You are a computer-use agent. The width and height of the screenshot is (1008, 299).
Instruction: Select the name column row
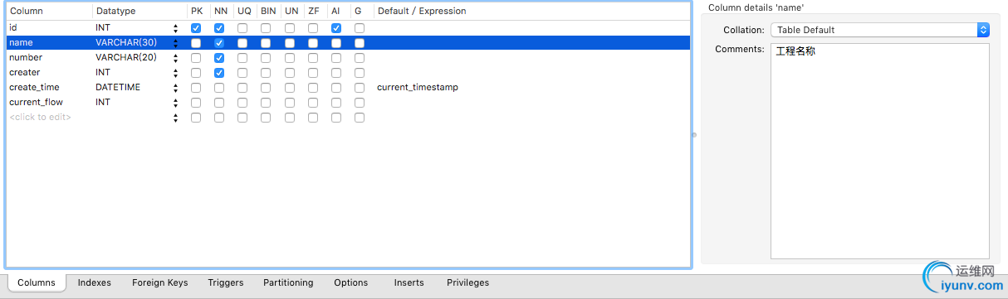(349, 43)
